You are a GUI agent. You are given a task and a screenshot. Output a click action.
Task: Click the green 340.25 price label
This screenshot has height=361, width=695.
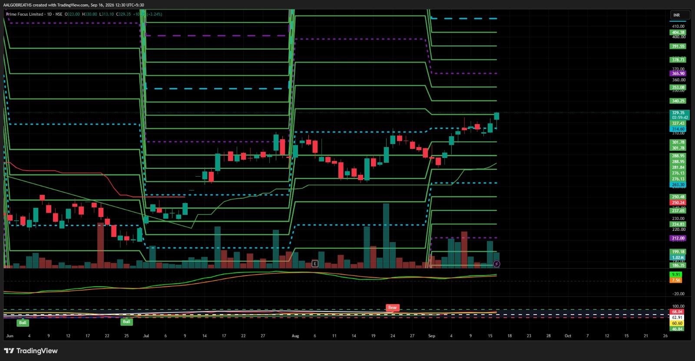click(678, 101)
